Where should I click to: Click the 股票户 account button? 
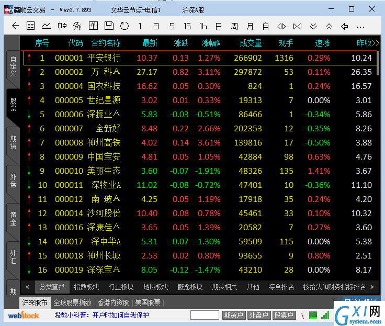pyautogui.click(x=284, y=315)
